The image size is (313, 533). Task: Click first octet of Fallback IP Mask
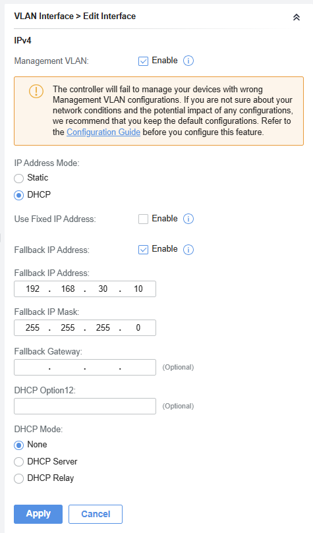pyautogui.click(x=33, y=327)
